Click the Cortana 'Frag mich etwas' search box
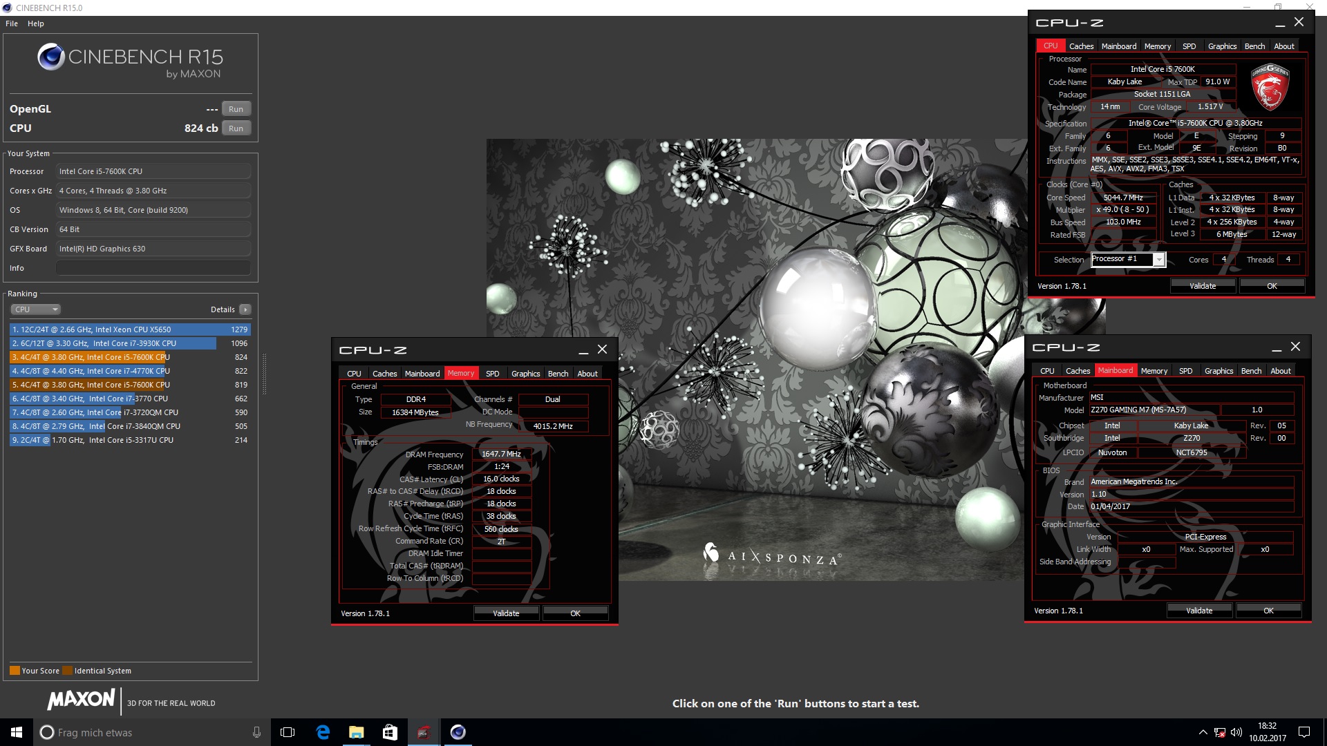This screenshot has height=746, width=1327. [x=152, y=732]
